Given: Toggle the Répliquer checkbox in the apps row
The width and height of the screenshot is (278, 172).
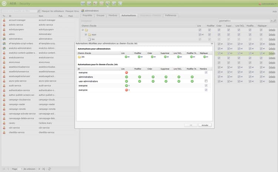Looking at the screenshot, I should point(261,34).
